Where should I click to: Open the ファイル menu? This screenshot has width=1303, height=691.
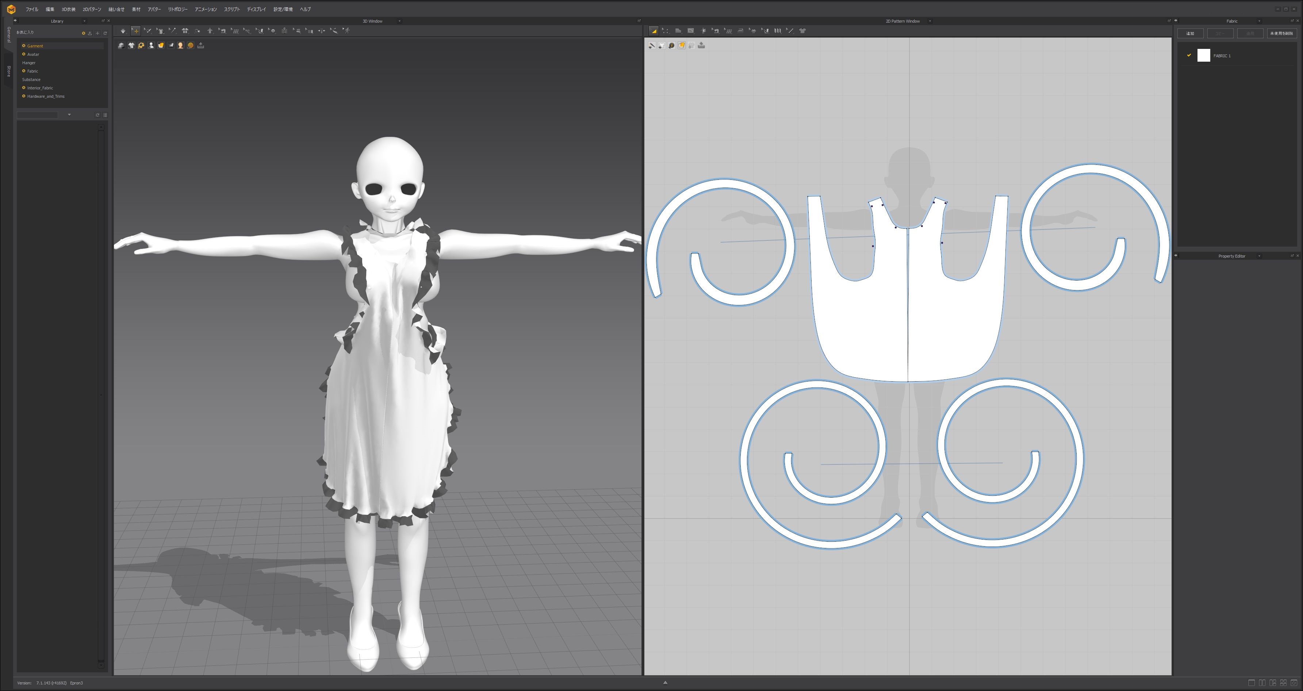(32, 9)
